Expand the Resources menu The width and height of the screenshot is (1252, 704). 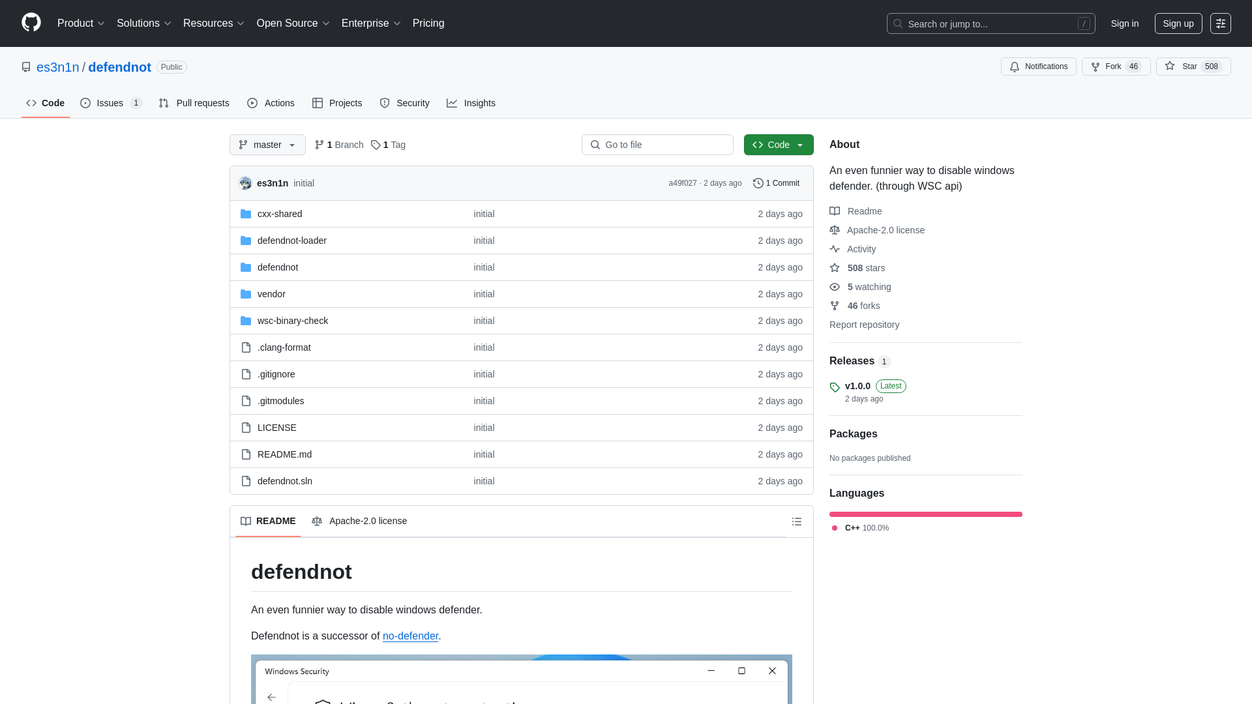click(213, 23)
